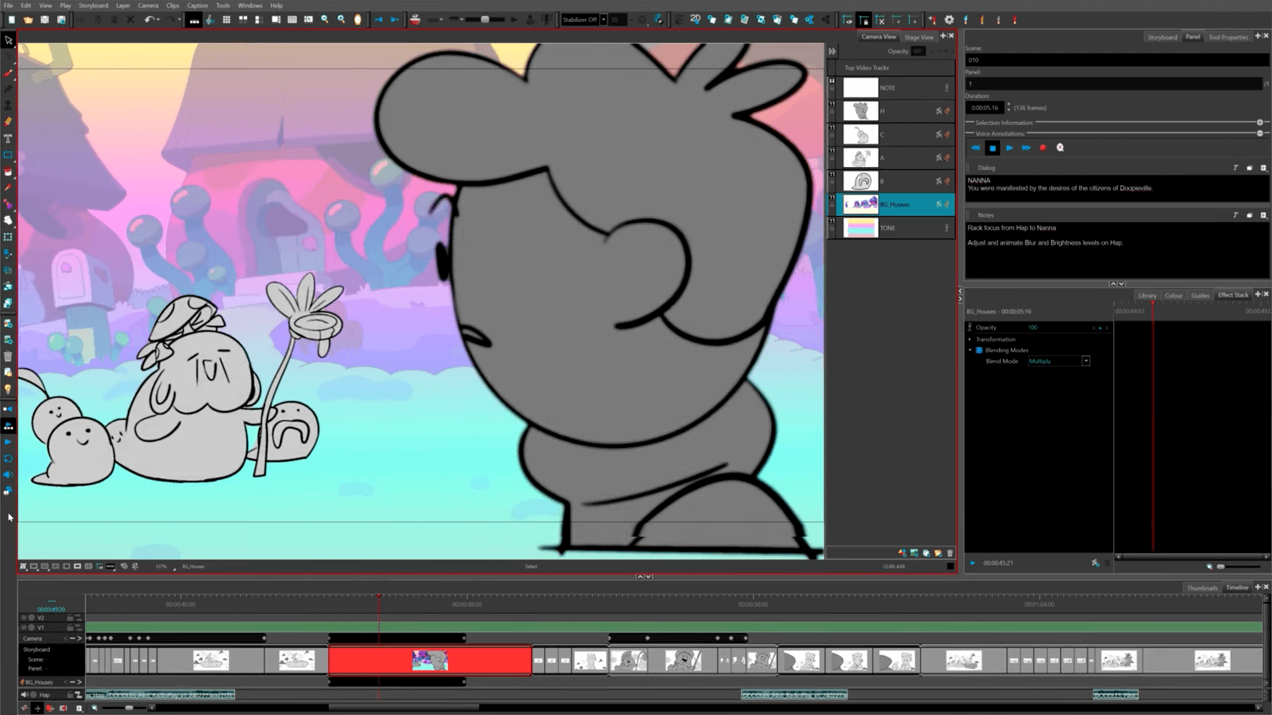
Task: Click the Library tab
Action: point(1146,296)
